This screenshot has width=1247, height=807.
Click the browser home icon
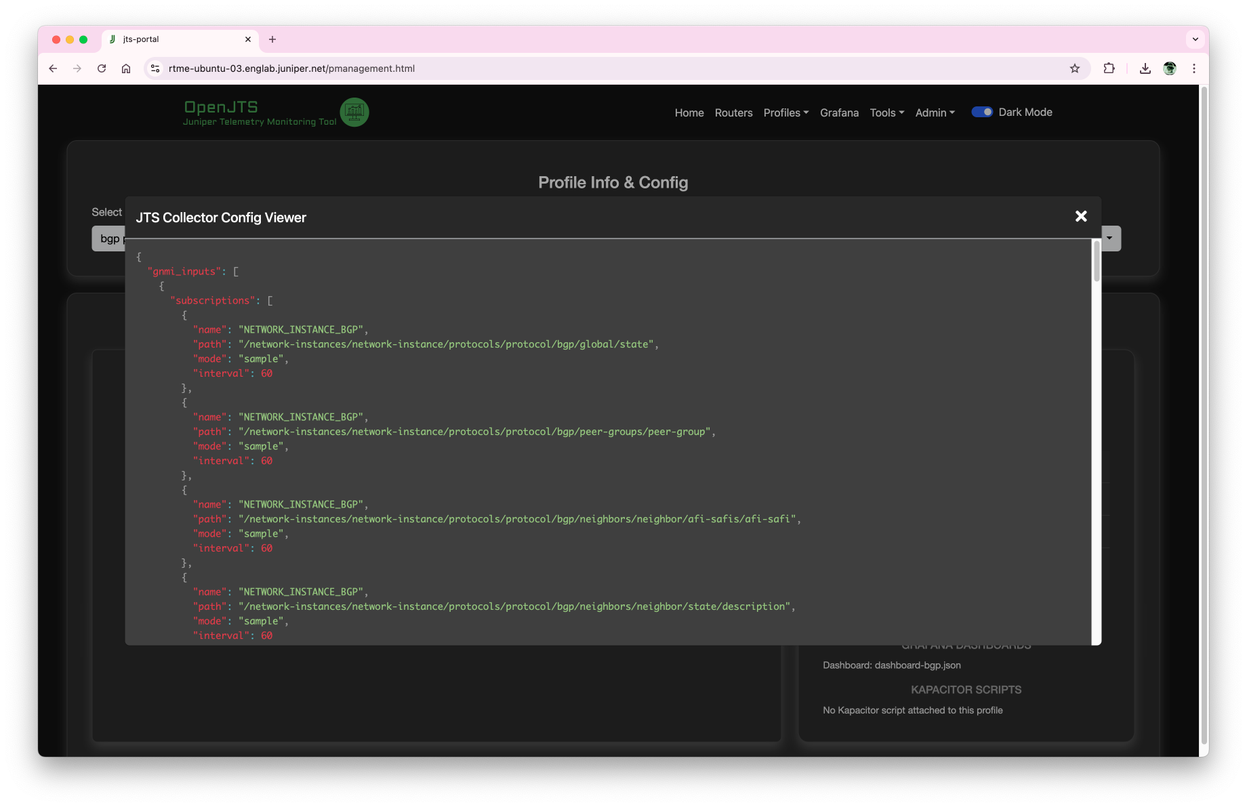[x=126, y=68]
